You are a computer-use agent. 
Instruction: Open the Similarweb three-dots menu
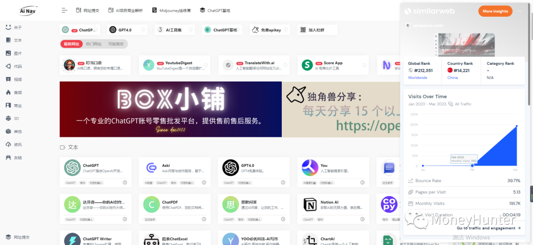click(519, 11)
